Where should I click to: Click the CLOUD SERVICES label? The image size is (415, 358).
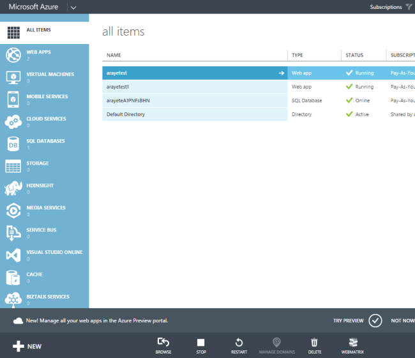[47, 119]
